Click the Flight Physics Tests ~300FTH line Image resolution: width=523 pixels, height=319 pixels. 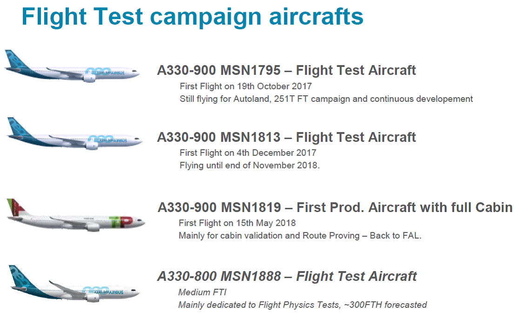302,305
